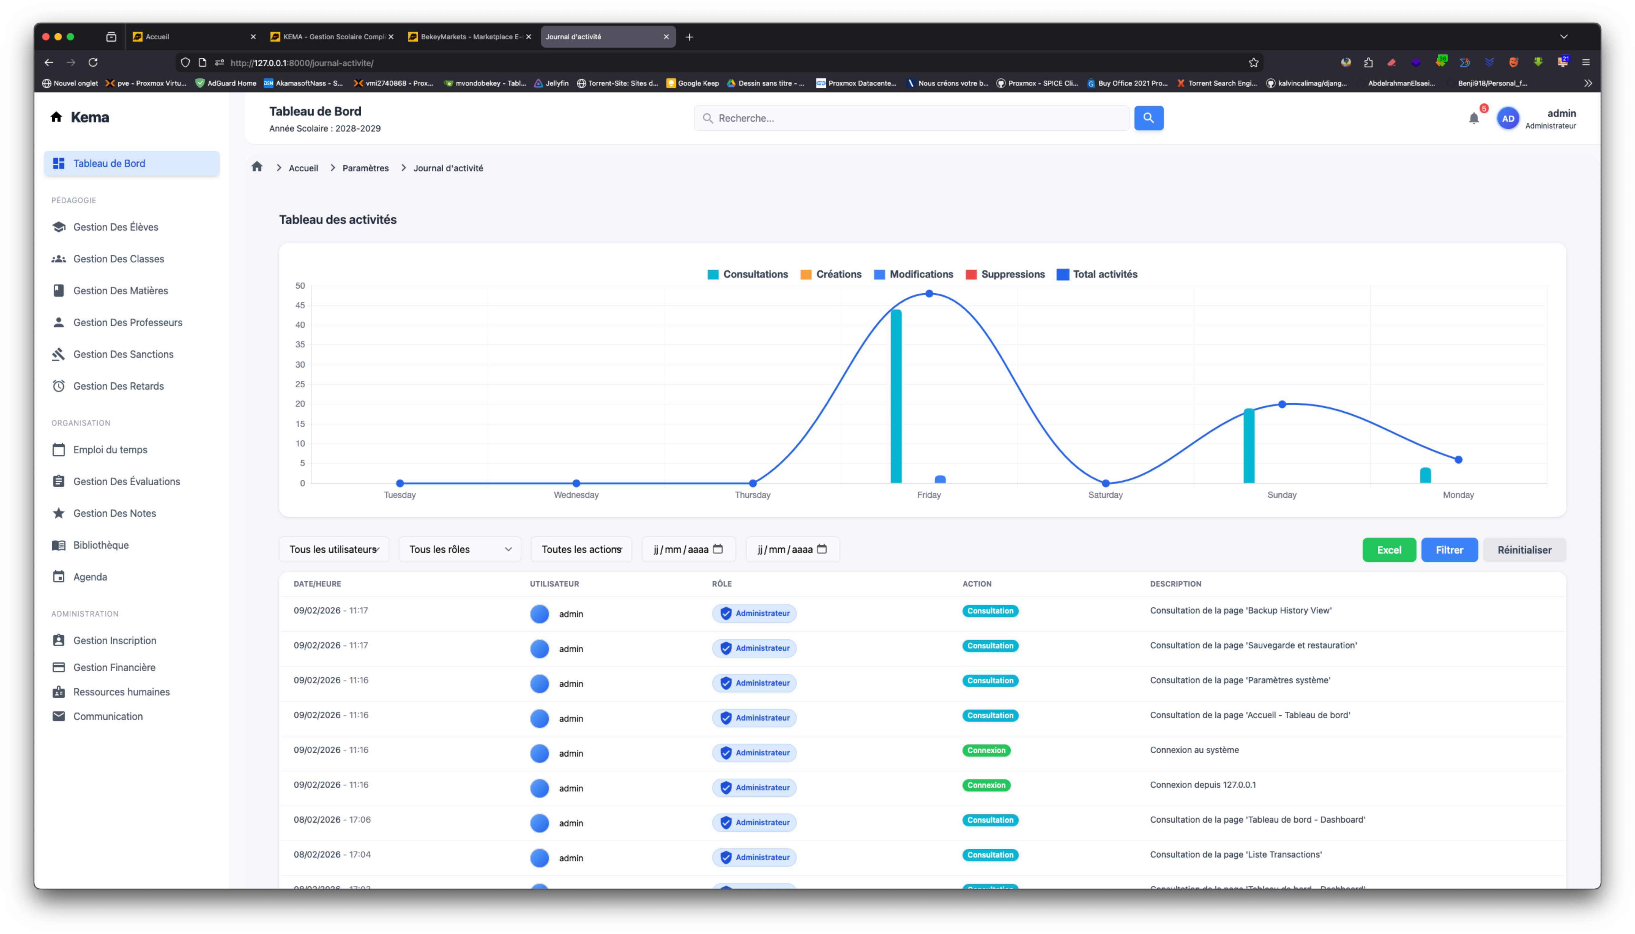Viewport: 1635px width, 934px height.
Task: Open Gestion Des Sanctions gavel icon
Action: [58, 354]
